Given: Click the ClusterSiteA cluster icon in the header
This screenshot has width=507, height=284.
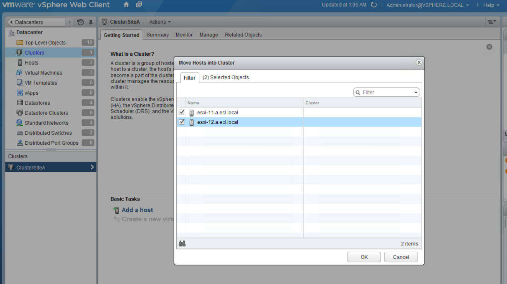Looking at the screenshot, I should [x=105, y=22].
